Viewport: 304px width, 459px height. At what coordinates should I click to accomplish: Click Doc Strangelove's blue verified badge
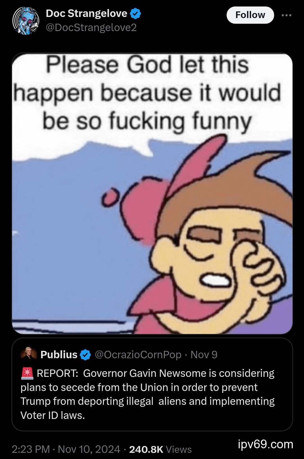[136, 14]
